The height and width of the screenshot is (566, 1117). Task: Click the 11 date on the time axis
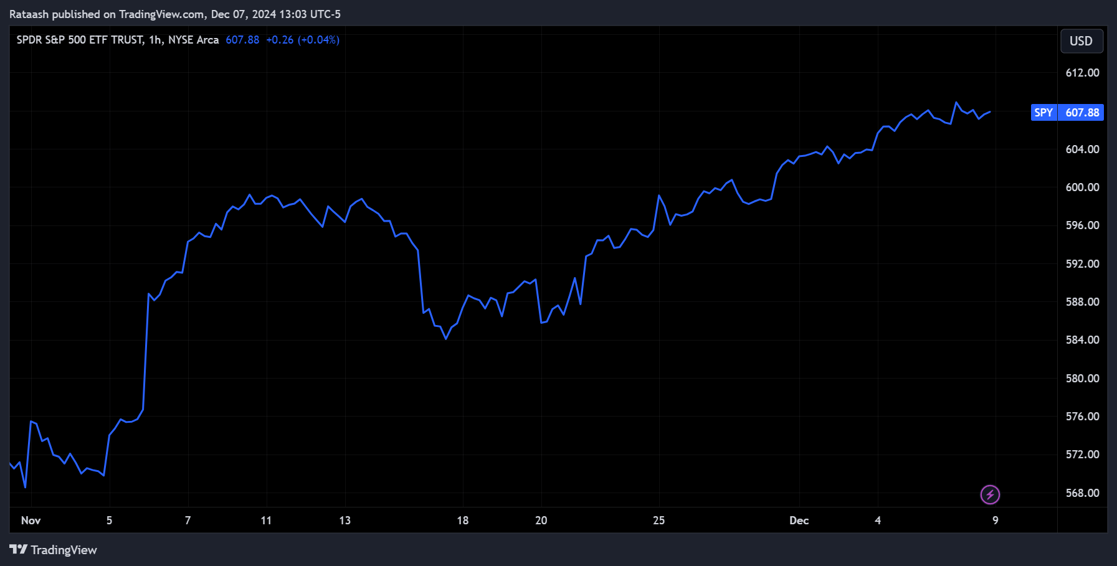tap(266, 521)
